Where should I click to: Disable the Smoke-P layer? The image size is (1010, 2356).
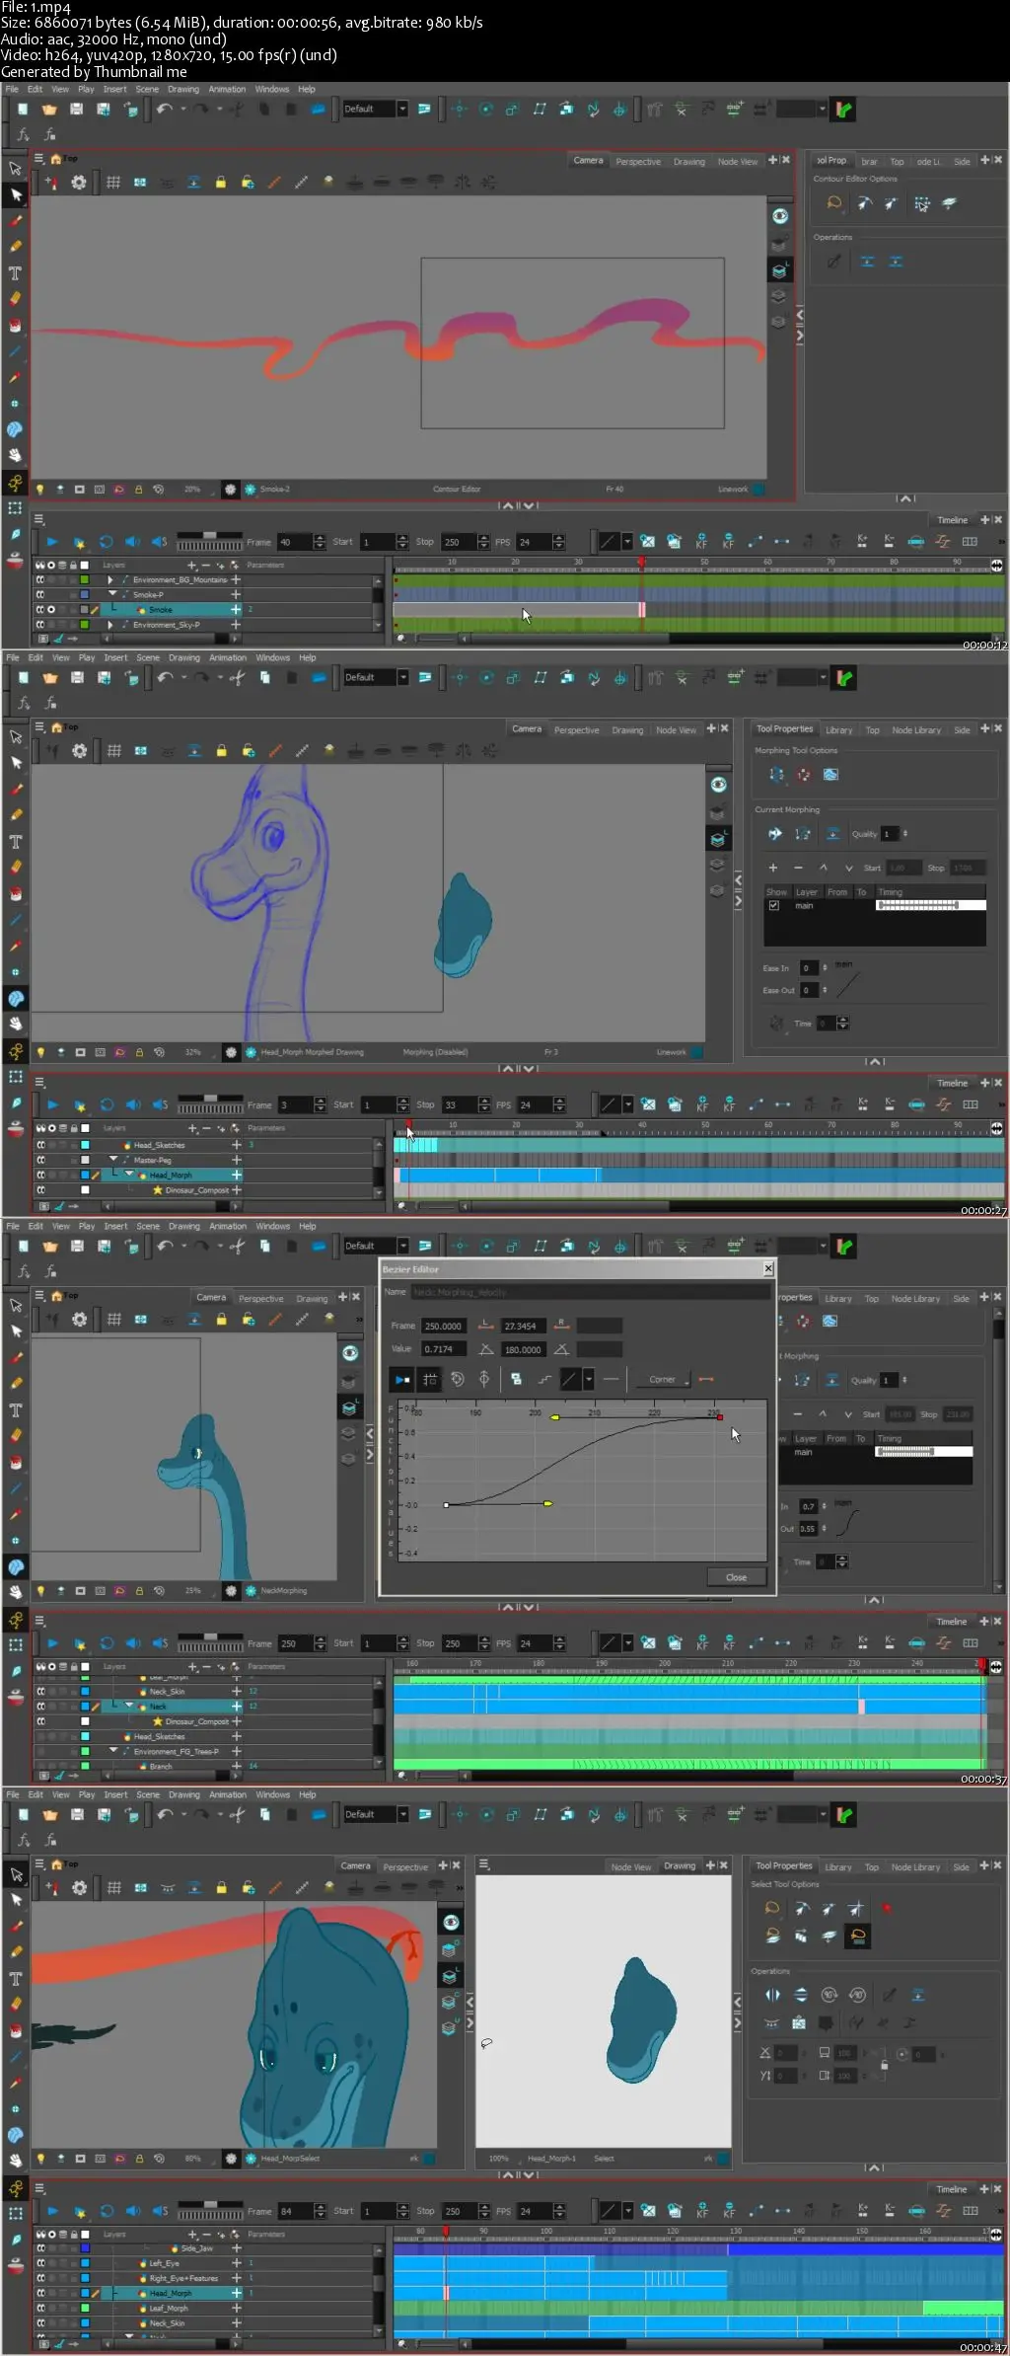pos(40,594)
